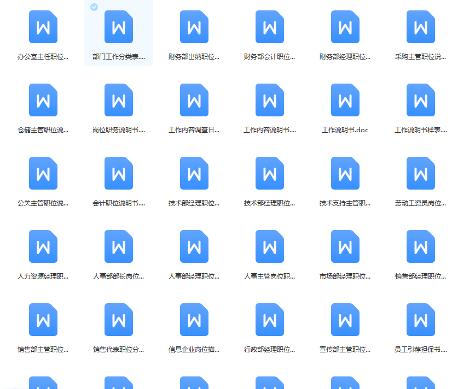The image size is (452, 389).
Task: Click the 工作说明书.doc file icon
Action: coord(345,100)
